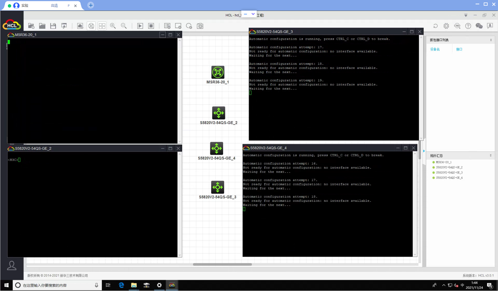Click the new project folder icon
This screenshot has height=291, width=498.
click(x=31, y=26)
